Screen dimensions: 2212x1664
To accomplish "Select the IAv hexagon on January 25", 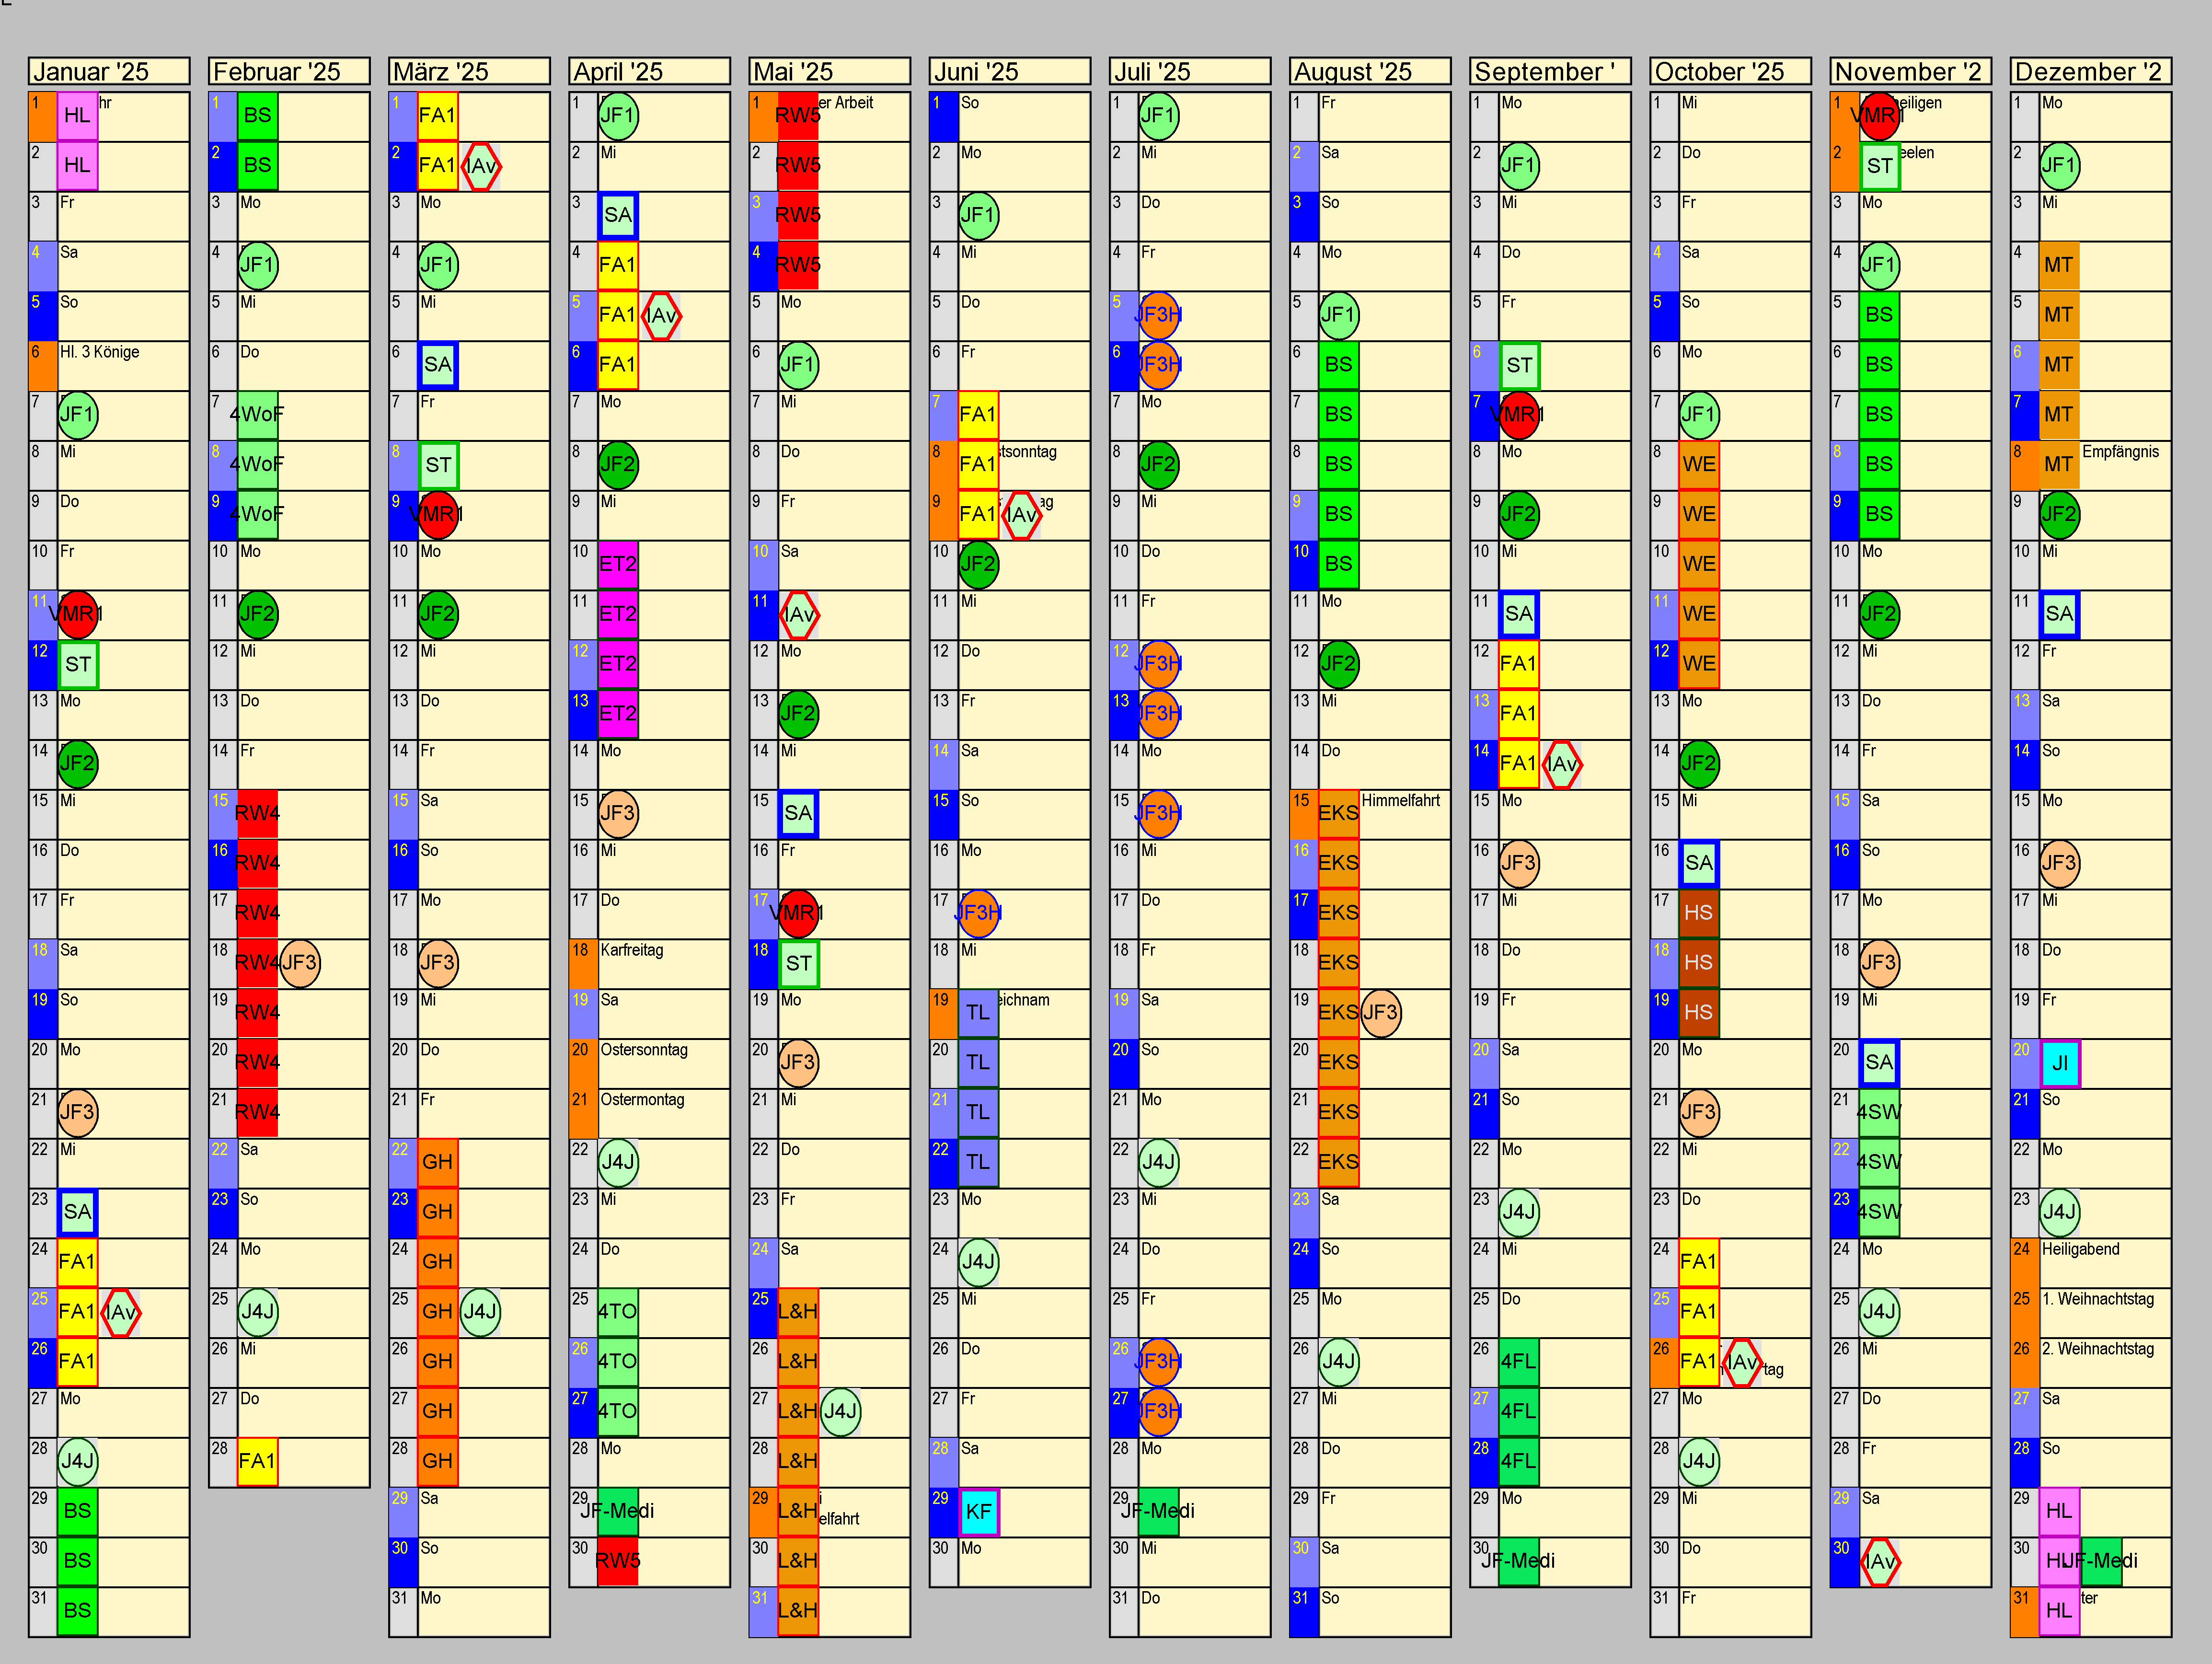I will (121, 1312).
